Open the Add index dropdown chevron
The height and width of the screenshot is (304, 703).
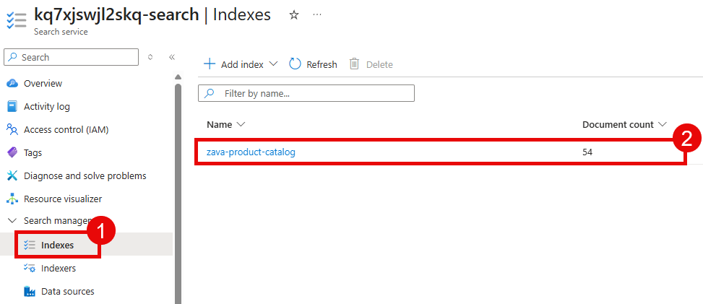coord(273,64)
